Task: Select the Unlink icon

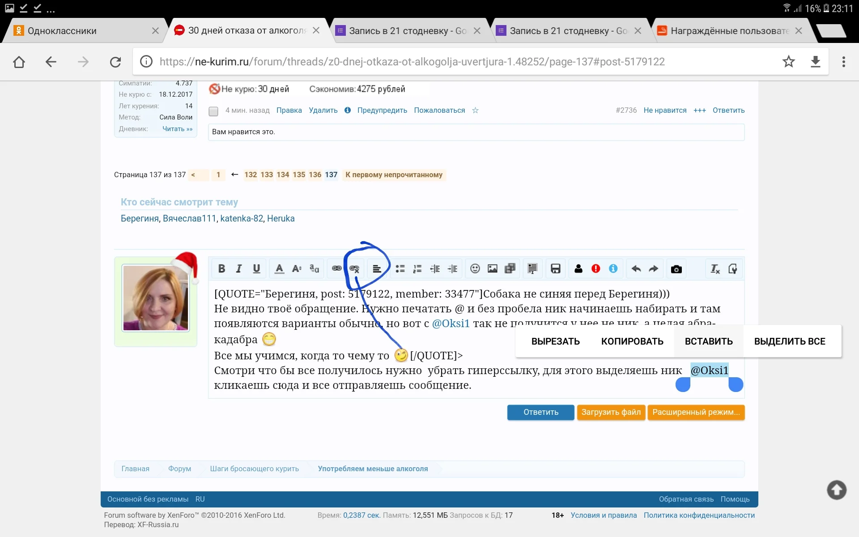Action: pos(354,268)
